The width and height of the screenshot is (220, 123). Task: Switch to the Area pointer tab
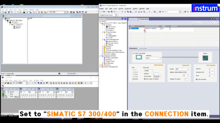click(x=143, y=48)
